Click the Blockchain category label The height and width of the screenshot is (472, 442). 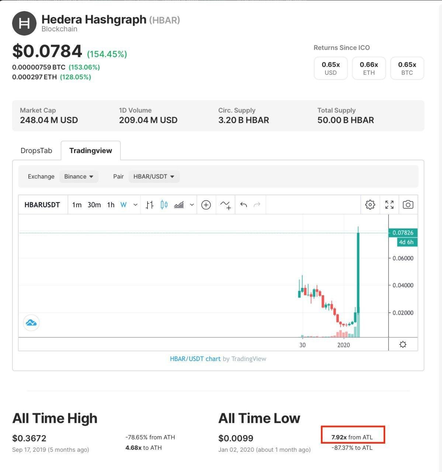click(59, 29)
